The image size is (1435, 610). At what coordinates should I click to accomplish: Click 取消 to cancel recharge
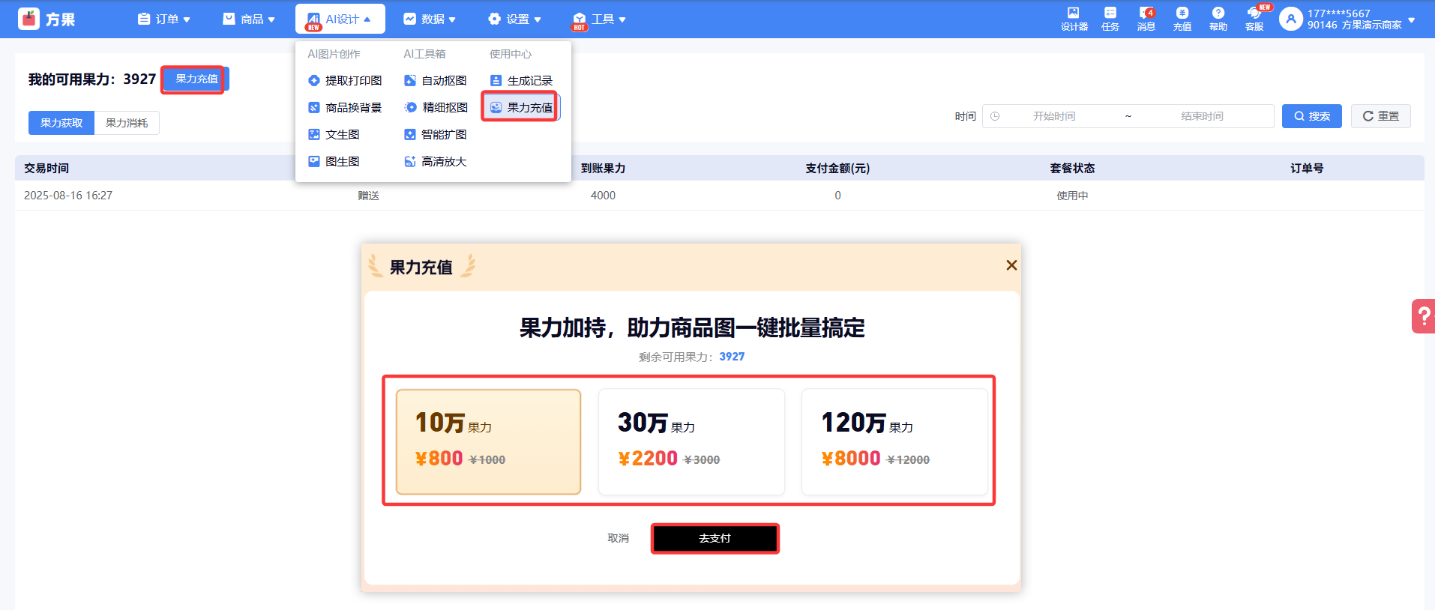pyautogui.click(x=619, y=538)
